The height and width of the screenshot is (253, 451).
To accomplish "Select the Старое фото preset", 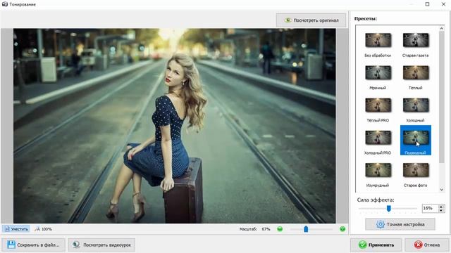I will 415,175.
